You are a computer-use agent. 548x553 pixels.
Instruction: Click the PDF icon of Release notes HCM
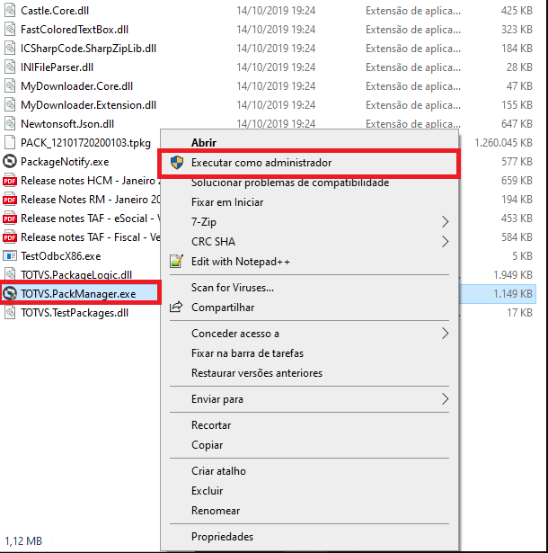pyautogui.click(x=10, y=181)
